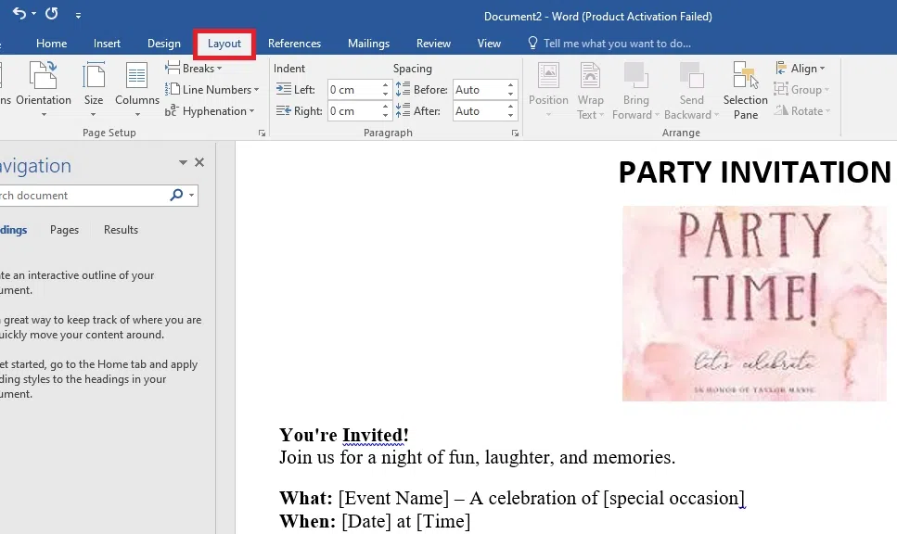Switch to Results in the Navigation pane

[120, 229]
